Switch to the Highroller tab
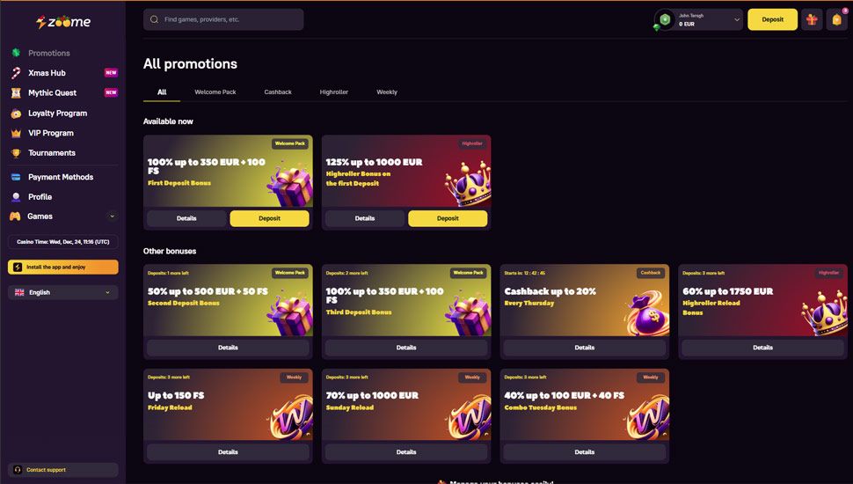The height and width of the screenshot is (484, 853). pos(334,92)
